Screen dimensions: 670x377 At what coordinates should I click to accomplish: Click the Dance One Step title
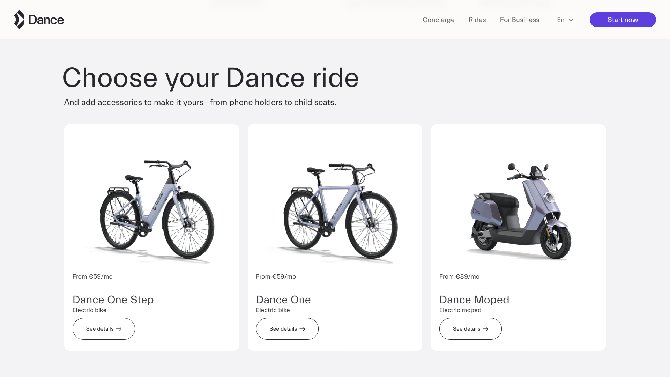point(113,300)
